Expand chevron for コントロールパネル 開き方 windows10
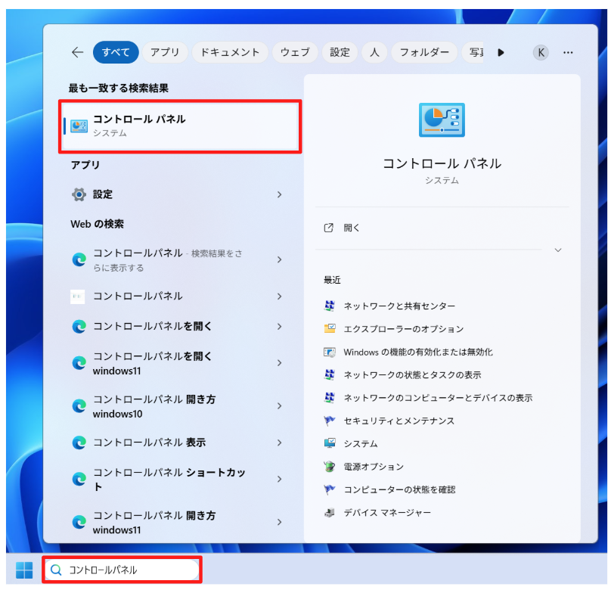Viewport: 611px width, 590px height. pyautogui.click(x=279, y=406)
